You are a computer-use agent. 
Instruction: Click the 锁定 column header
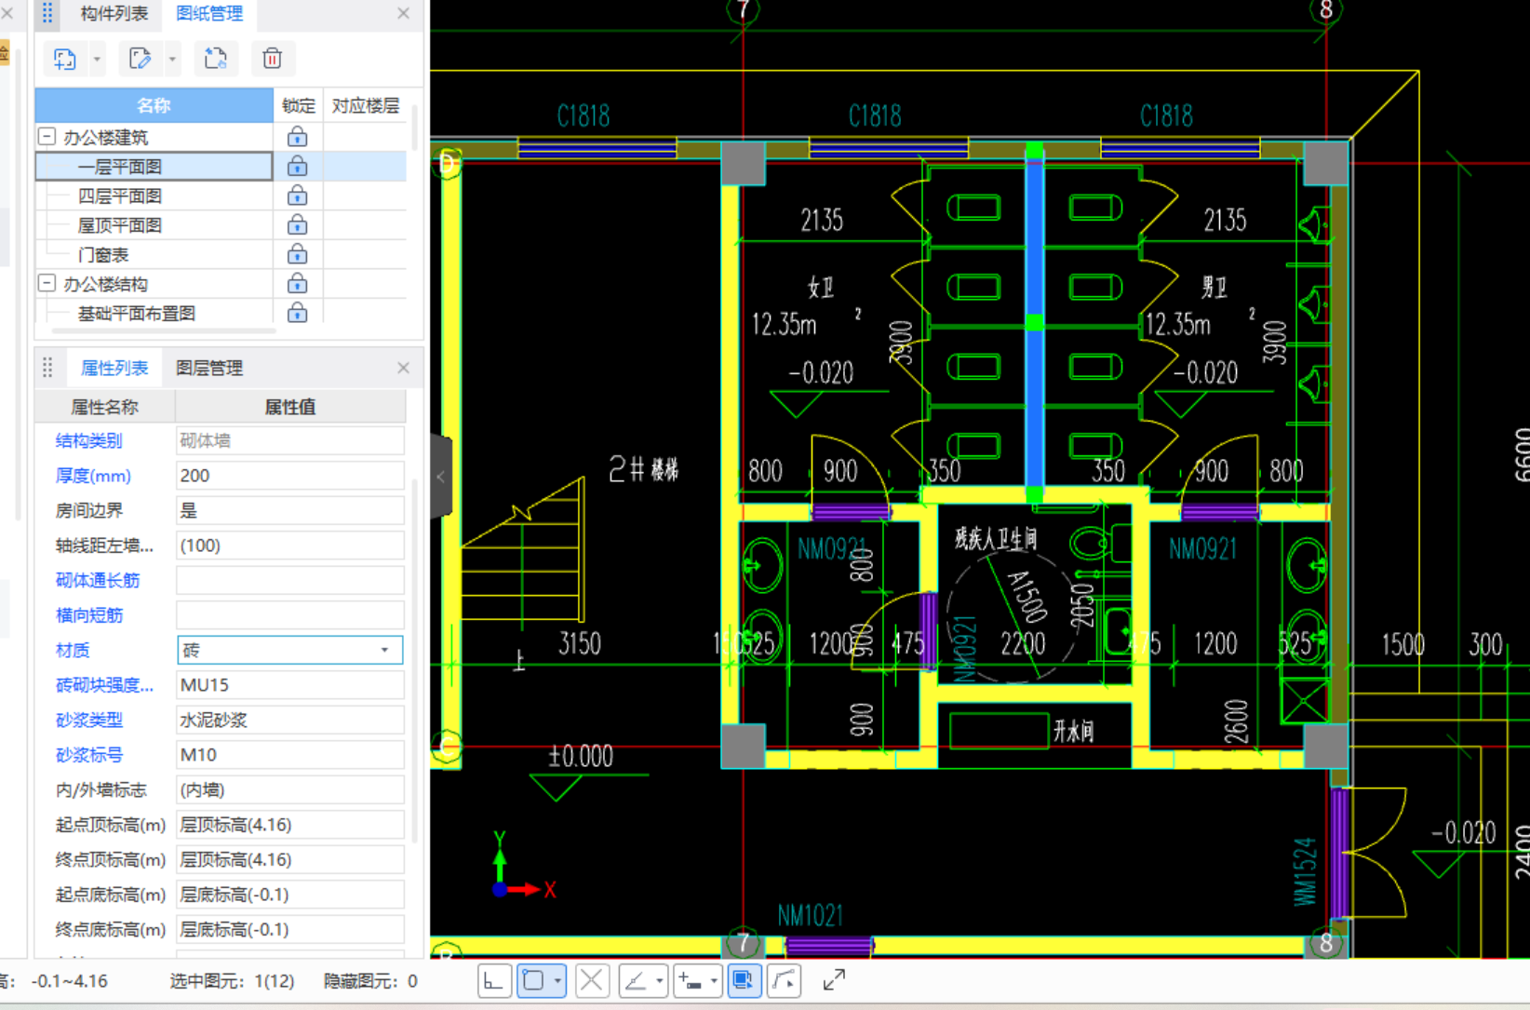(x=299, y=105)
